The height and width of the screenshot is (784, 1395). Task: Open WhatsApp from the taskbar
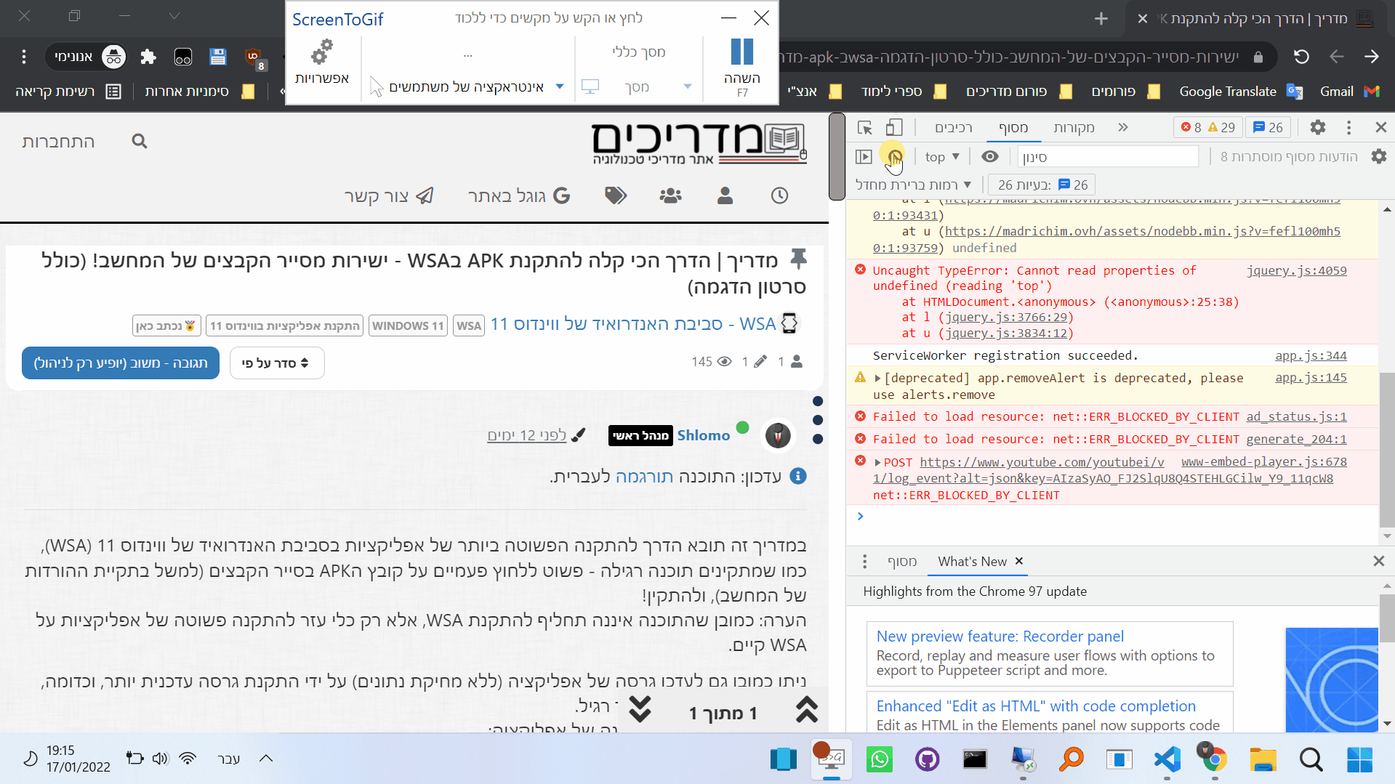tap(879, 759)
